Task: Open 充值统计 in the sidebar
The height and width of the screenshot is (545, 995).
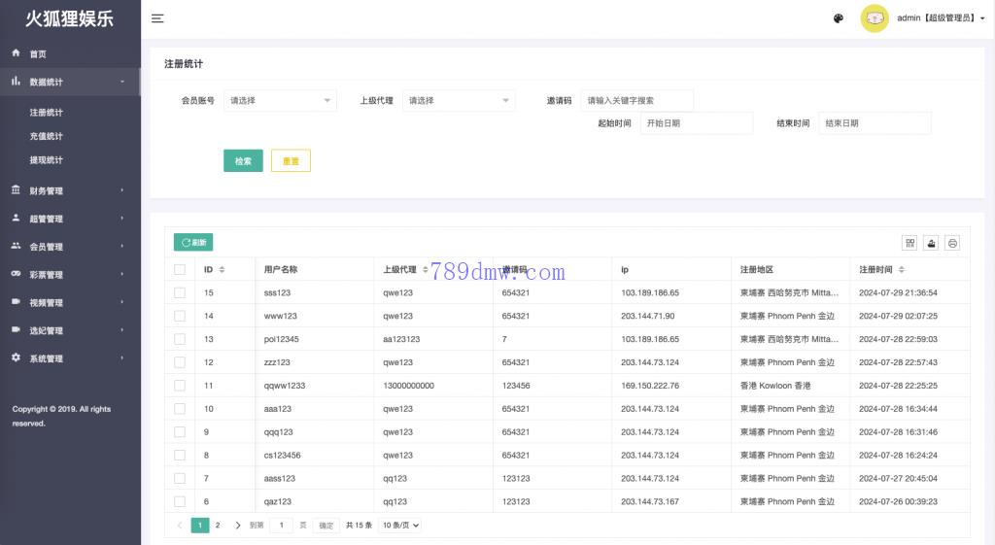Action: coord(47,136)
